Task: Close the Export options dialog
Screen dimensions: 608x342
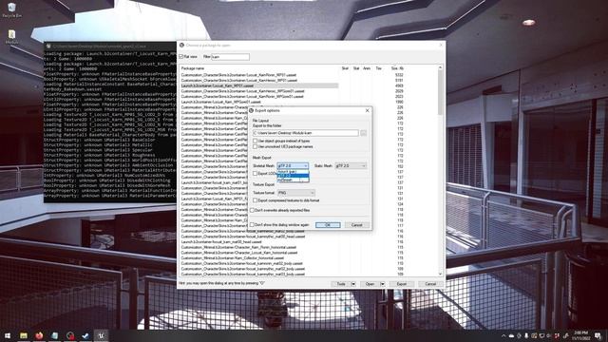Action: point(368,110)
